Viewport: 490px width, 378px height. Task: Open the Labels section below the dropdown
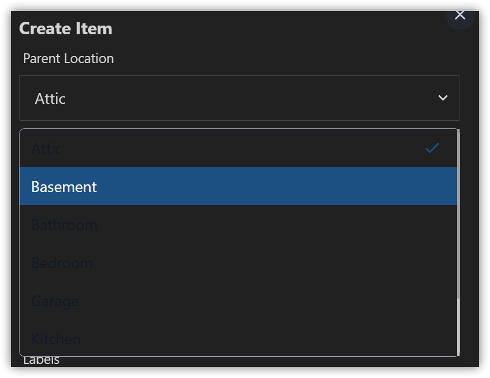42,359
